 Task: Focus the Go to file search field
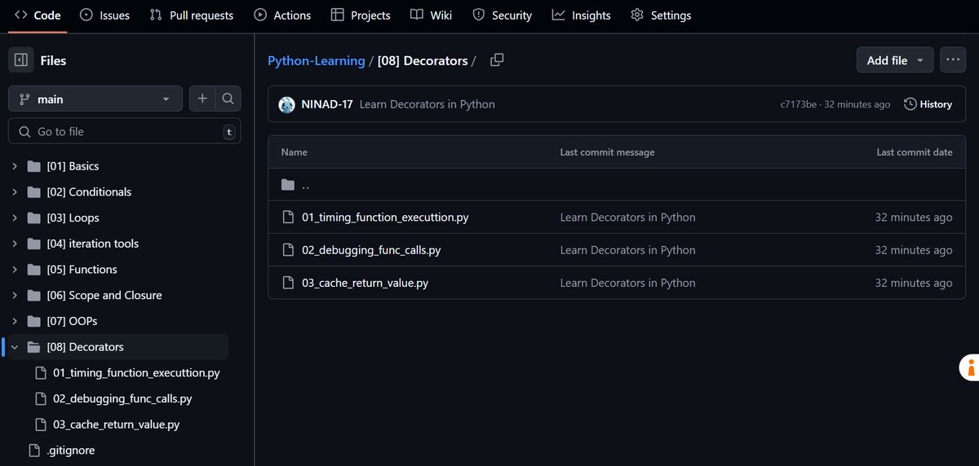point(125,132)
